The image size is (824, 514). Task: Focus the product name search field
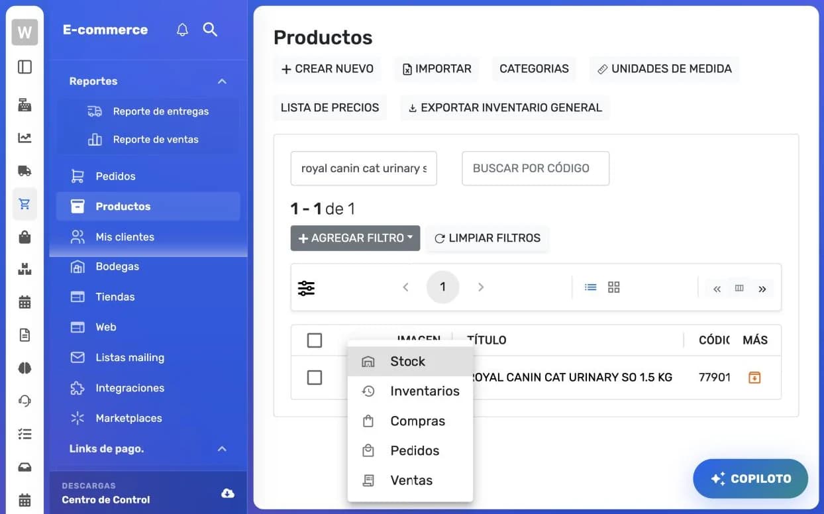click(364, 168)
